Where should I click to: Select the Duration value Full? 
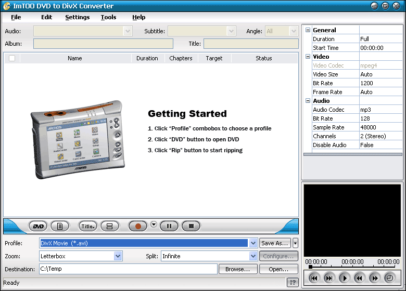(x=380, y=39)
